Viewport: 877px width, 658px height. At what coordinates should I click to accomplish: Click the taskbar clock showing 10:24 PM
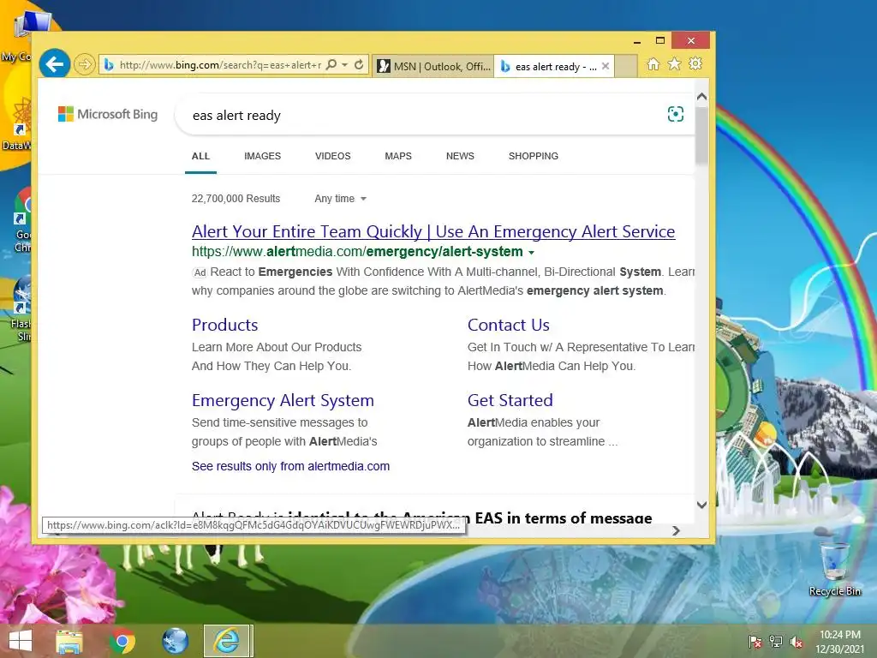[x=839, y=642]
